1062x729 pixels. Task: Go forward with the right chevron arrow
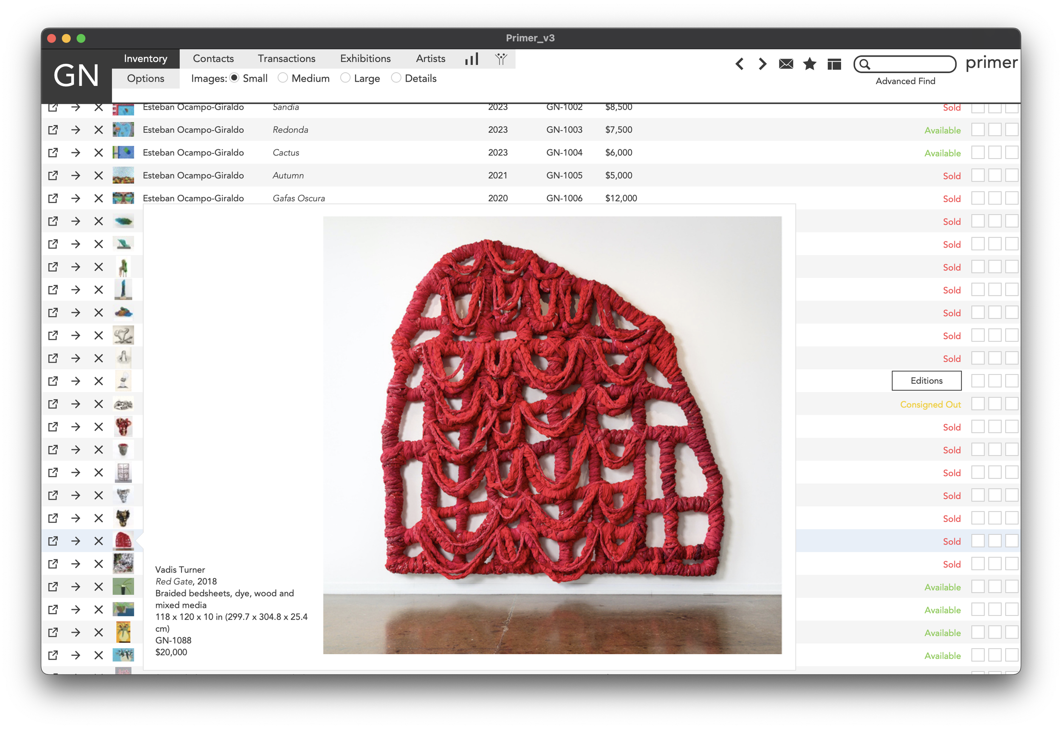762,64
